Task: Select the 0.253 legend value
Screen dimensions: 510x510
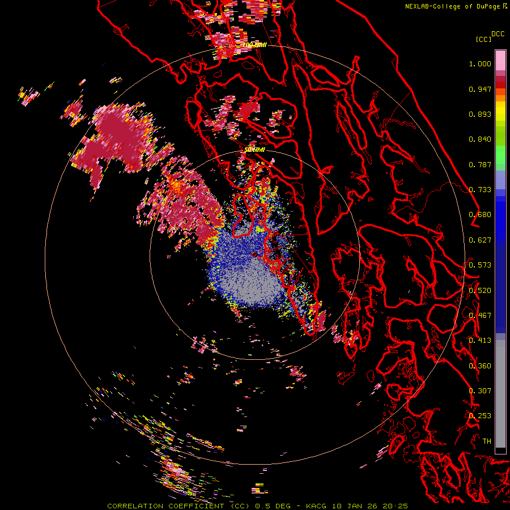Action: point(480,416)
